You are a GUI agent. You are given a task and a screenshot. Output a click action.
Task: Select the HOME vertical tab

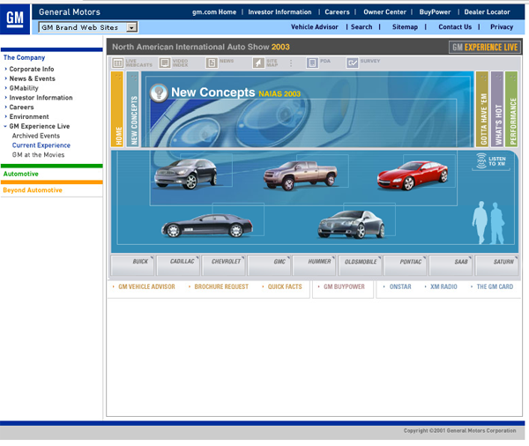point(117,109)
